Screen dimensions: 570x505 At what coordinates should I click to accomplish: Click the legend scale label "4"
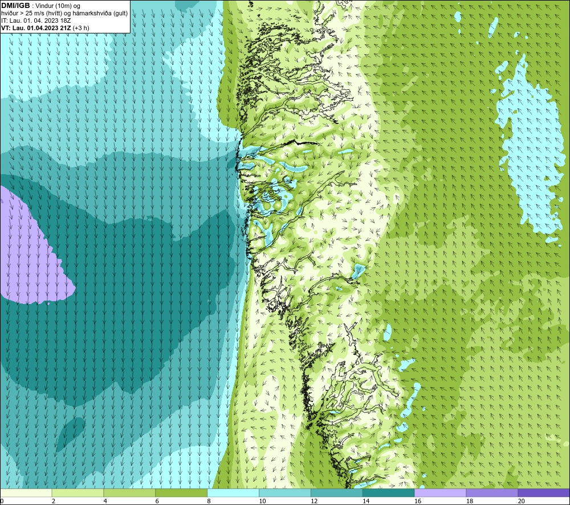[x=105, y=501]
